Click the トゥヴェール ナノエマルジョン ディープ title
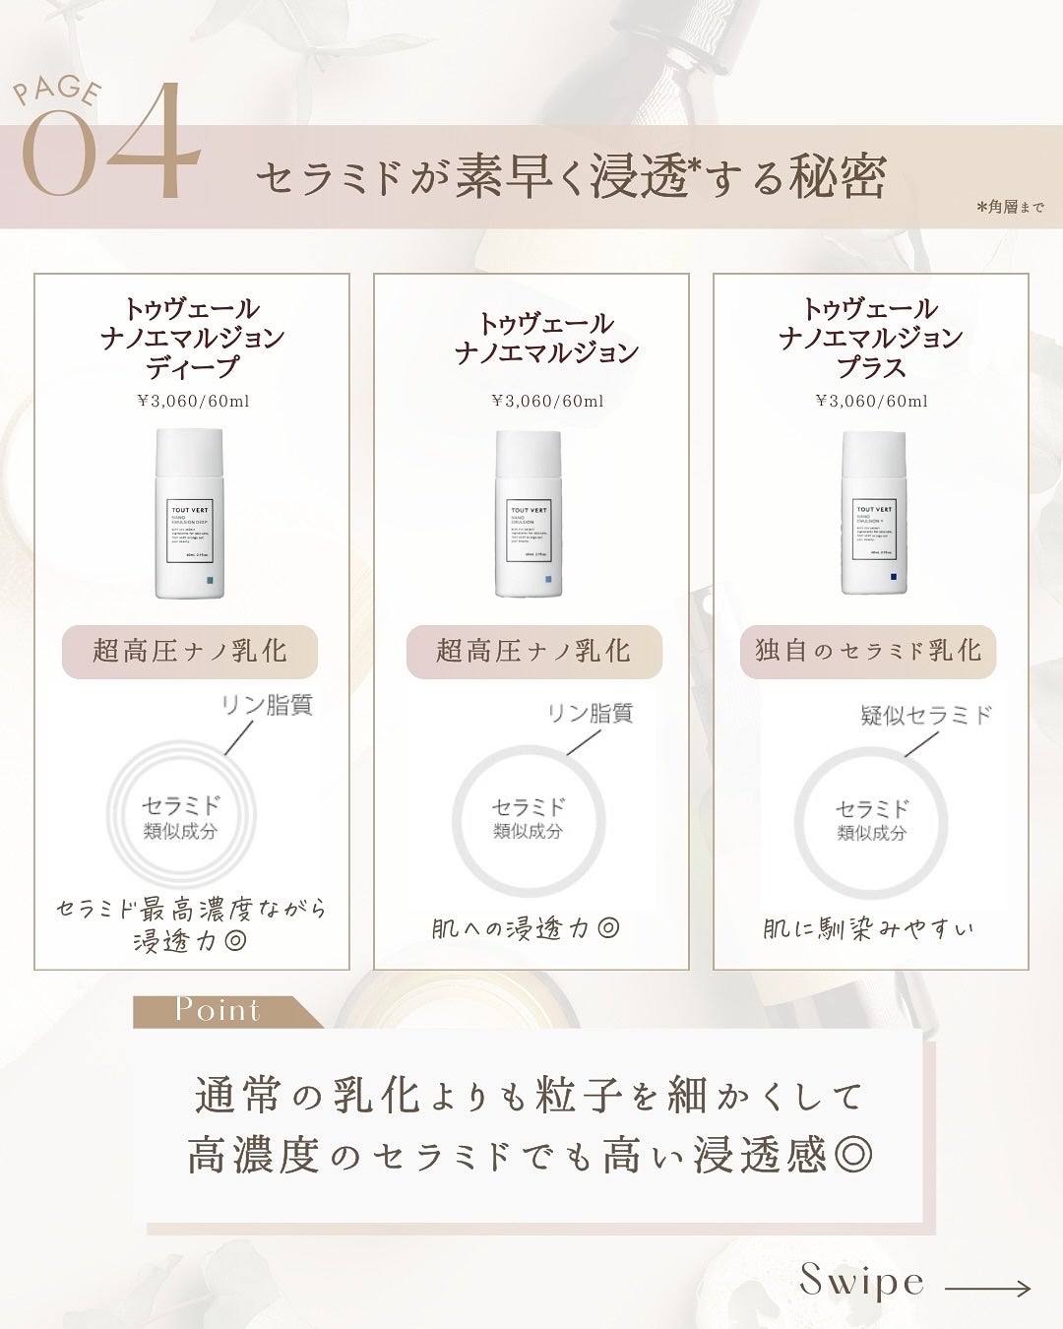 coord(192,338)
